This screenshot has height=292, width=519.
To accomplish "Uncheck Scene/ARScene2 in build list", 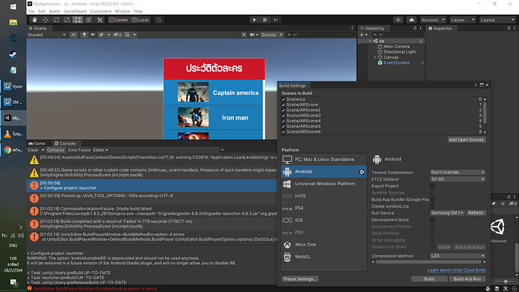I will [284, 110].
